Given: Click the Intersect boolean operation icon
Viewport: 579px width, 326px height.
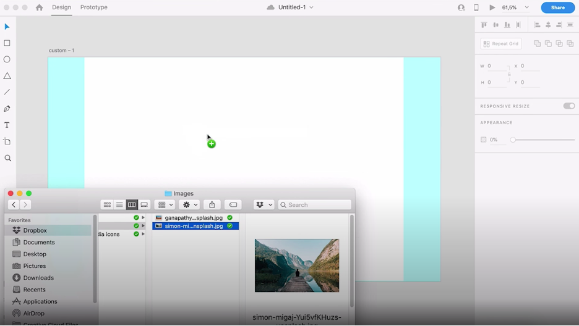Looking at the screenshot, I should point(559,43).
